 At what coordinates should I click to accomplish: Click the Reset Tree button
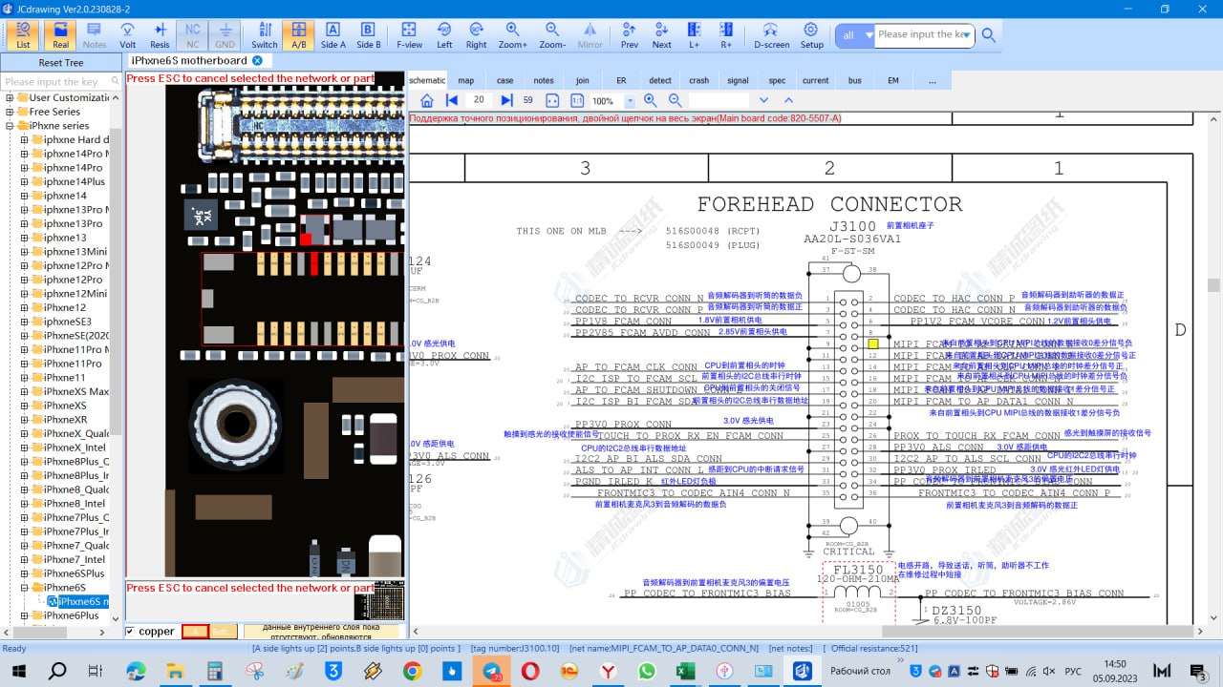pos(61,63)
